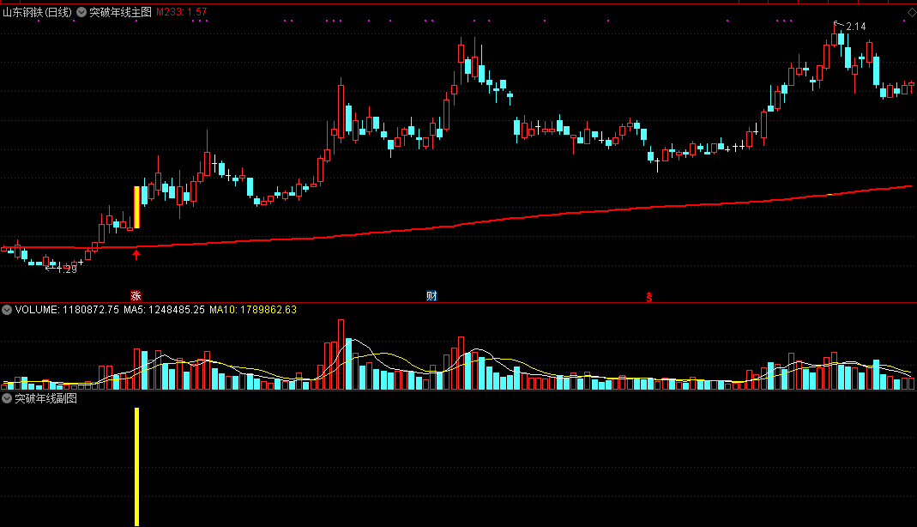Click the 2.14 high price label
This screenshot has height=527, width=917.
click(x=855, y=27)
